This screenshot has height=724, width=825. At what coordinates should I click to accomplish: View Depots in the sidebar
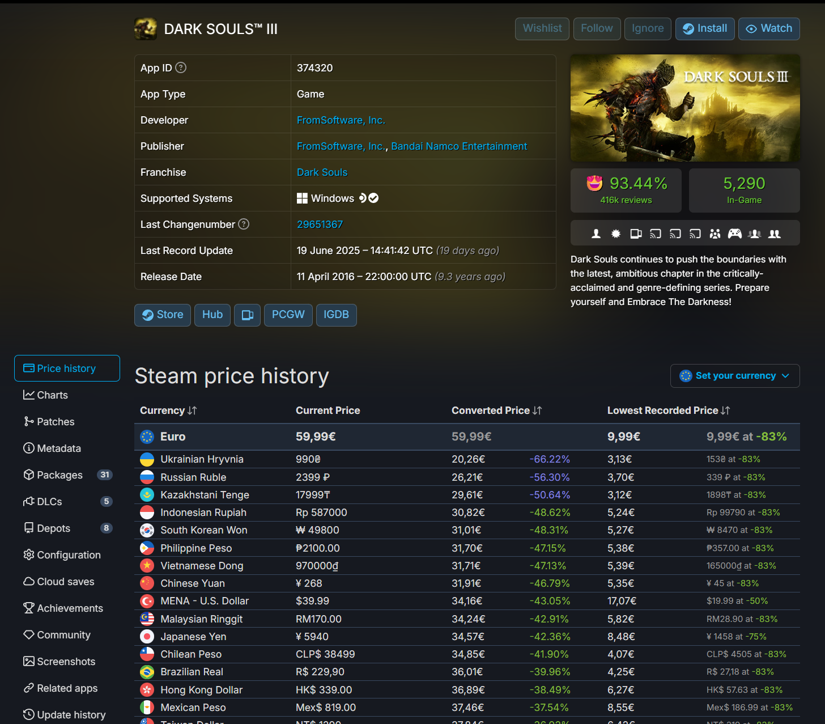[x=67, y=528]
